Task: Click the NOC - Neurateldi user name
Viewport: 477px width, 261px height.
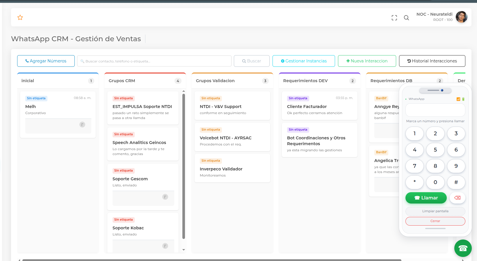Action: (435, 14)
